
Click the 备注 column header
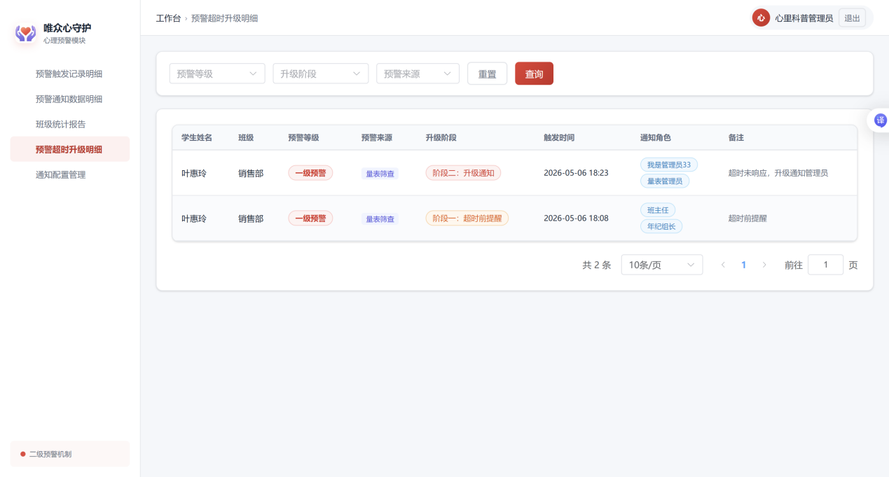(x=736, y=138)
